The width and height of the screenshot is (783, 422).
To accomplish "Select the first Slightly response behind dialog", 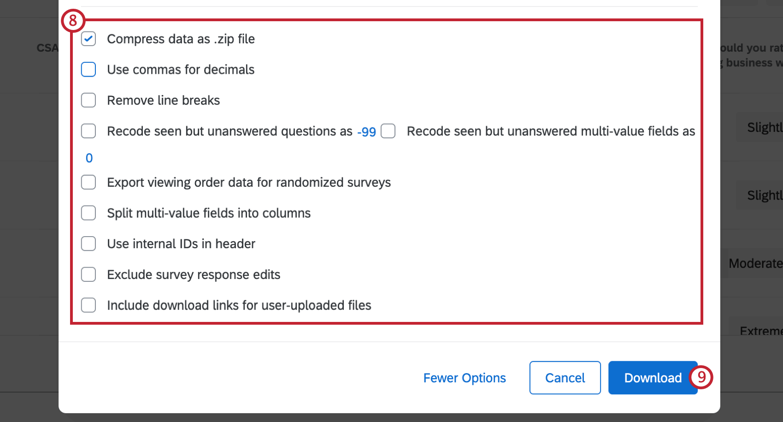I will point(763,127).
